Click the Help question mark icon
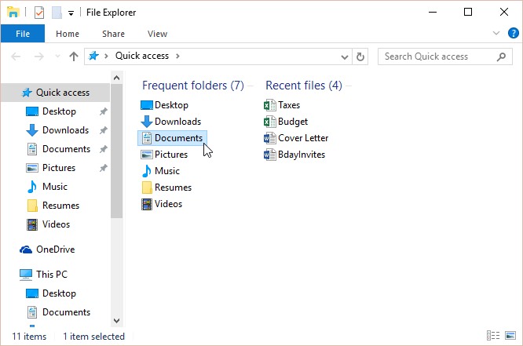Image resolution: width=523 pixels, height=346 pixels. (514, 34)
